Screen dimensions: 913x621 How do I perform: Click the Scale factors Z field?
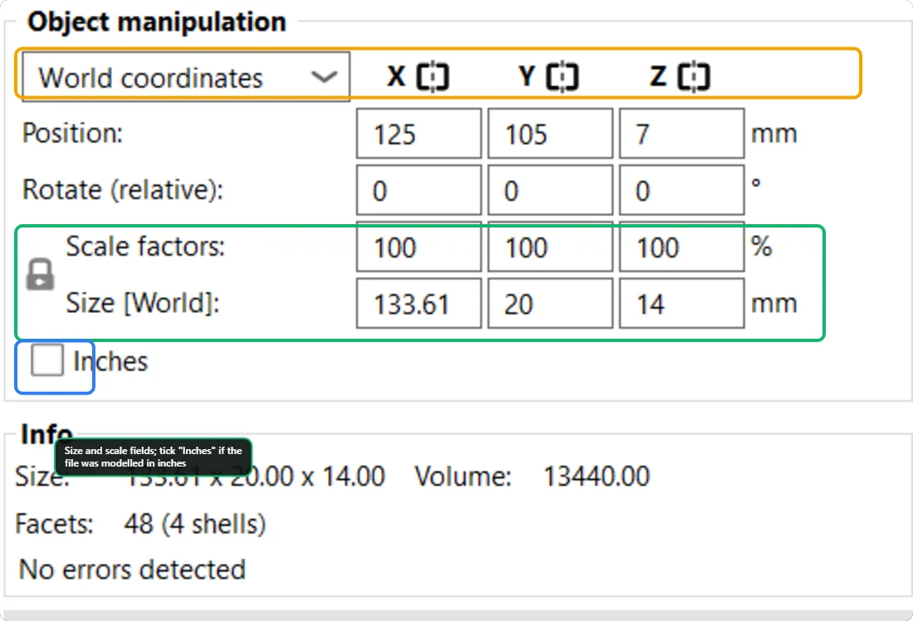point(681,247)
